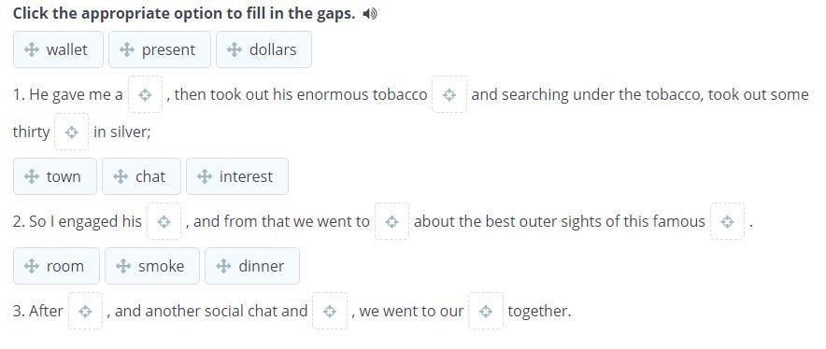Play audio with the speaker icon
The width and height of the screenshot is (826, 349).
(x=370, y=14)
